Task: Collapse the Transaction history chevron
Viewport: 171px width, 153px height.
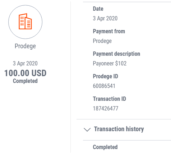Action: (x=87, y=129)
